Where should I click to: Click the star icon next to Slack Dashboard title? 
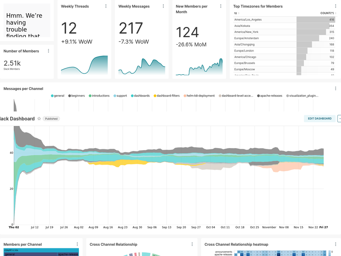click(38, 118)
